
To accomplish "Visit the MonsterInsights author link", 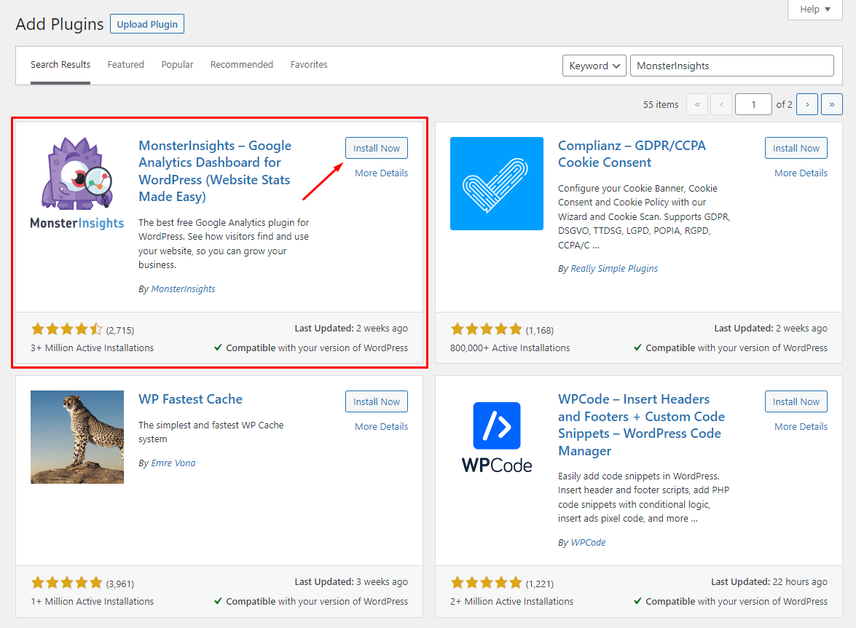I will click(x=183, y=289).
